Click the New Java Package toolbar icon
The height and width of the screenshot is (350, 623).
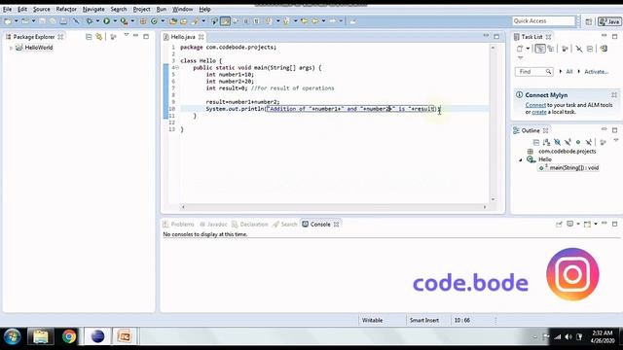point(143,21)
